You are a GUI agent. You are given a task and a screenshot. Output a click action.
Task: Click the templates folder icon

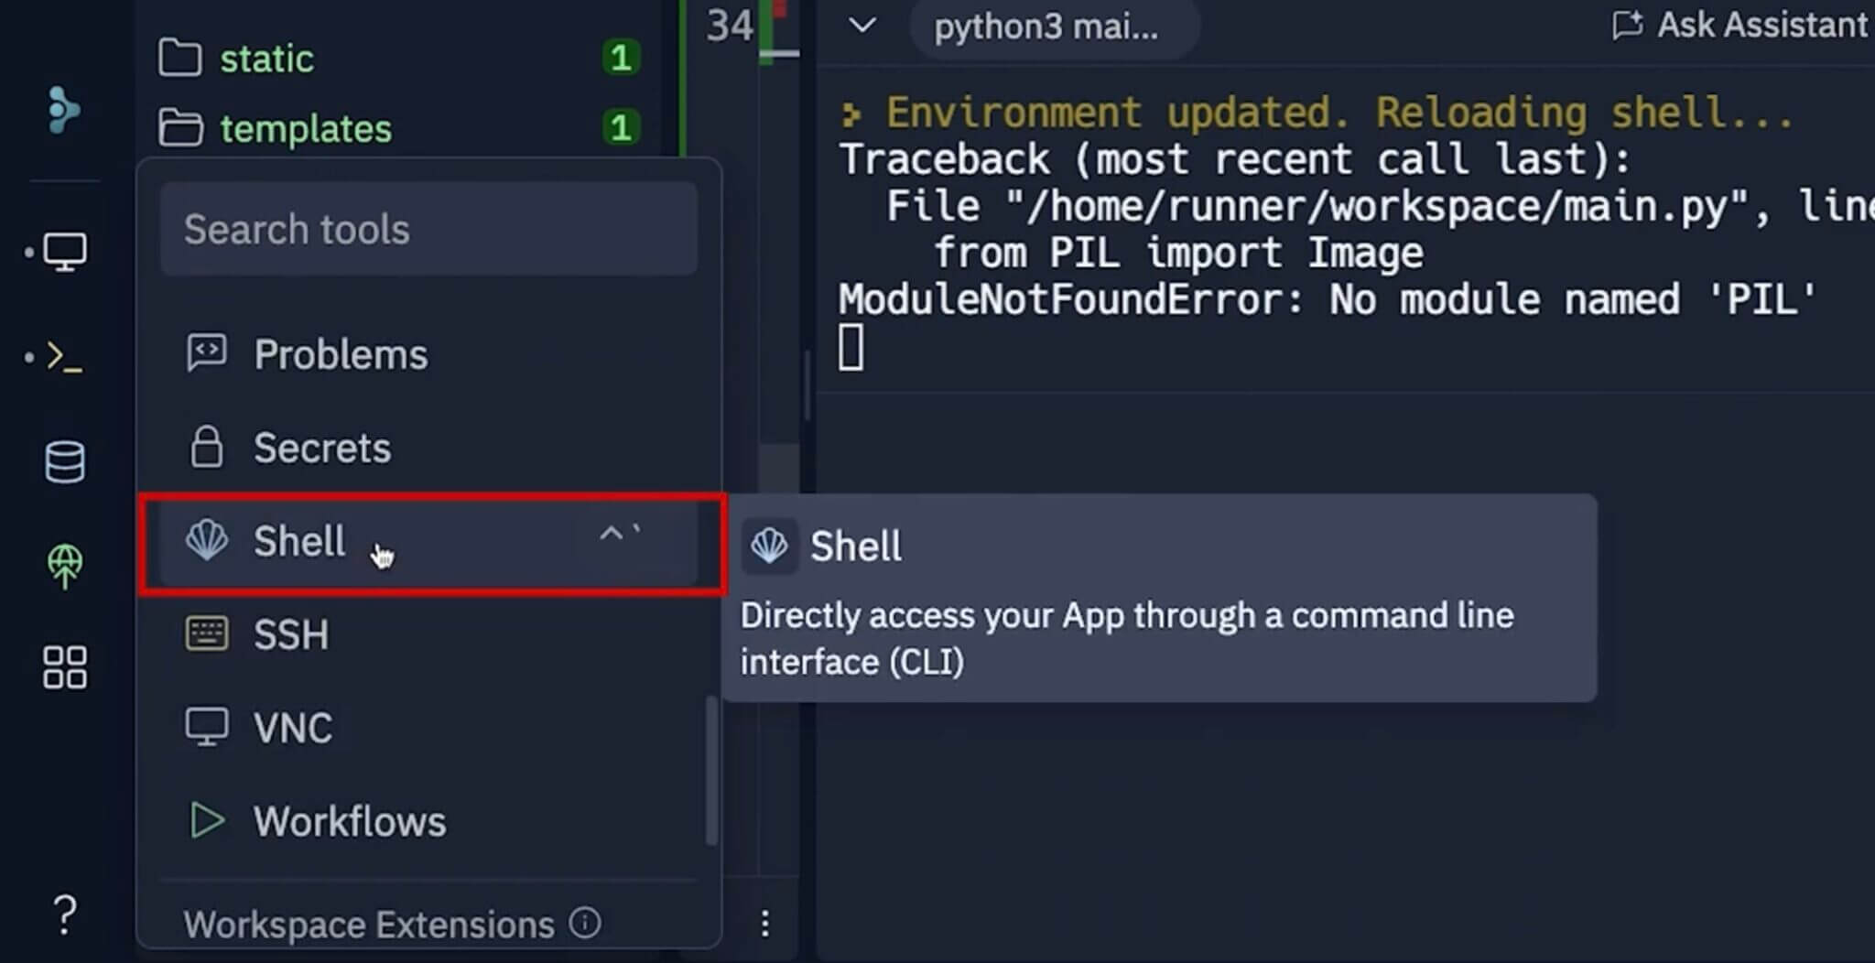click(180, 128)
